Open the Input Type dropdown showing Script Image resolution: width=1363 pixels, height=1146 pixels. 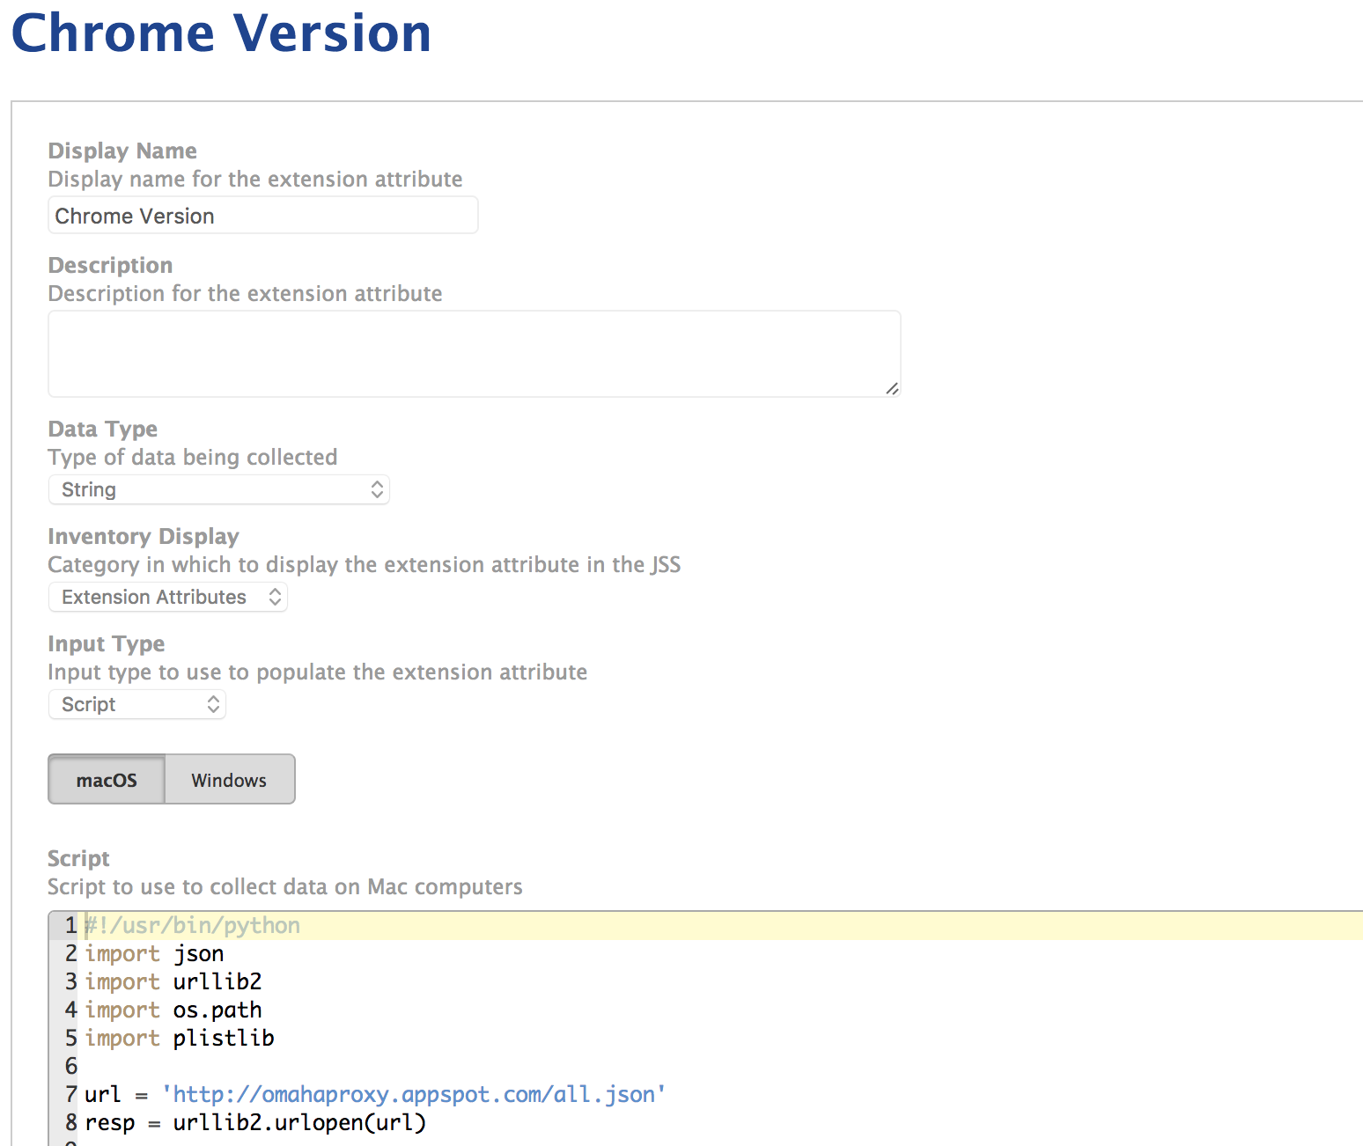(x=136, y=704)
